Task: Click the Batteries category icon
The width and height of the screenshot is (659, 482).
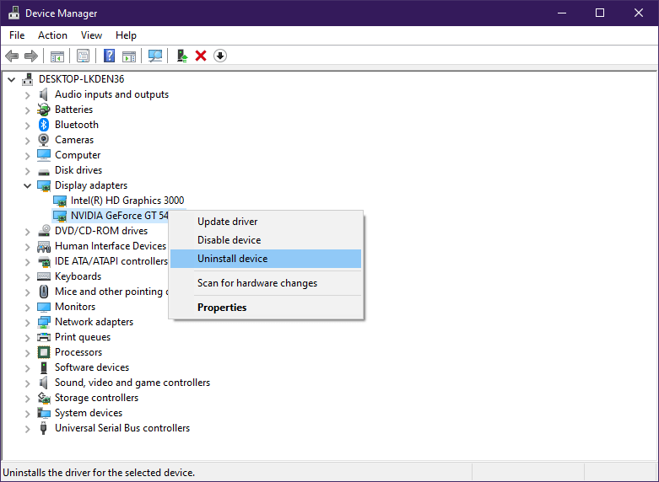Action: [44, 110]
